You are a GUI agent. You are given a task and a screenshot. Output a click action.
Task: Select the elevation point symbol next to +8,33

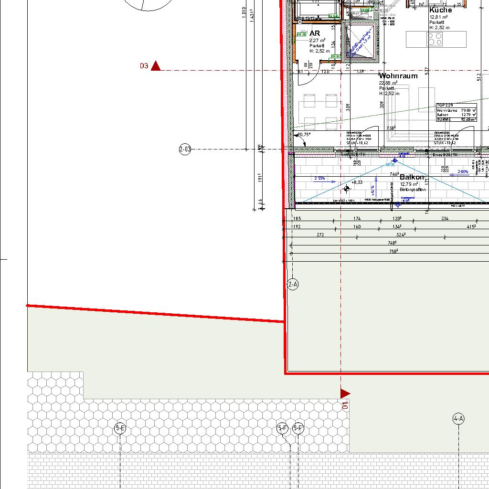click(347, 189)
